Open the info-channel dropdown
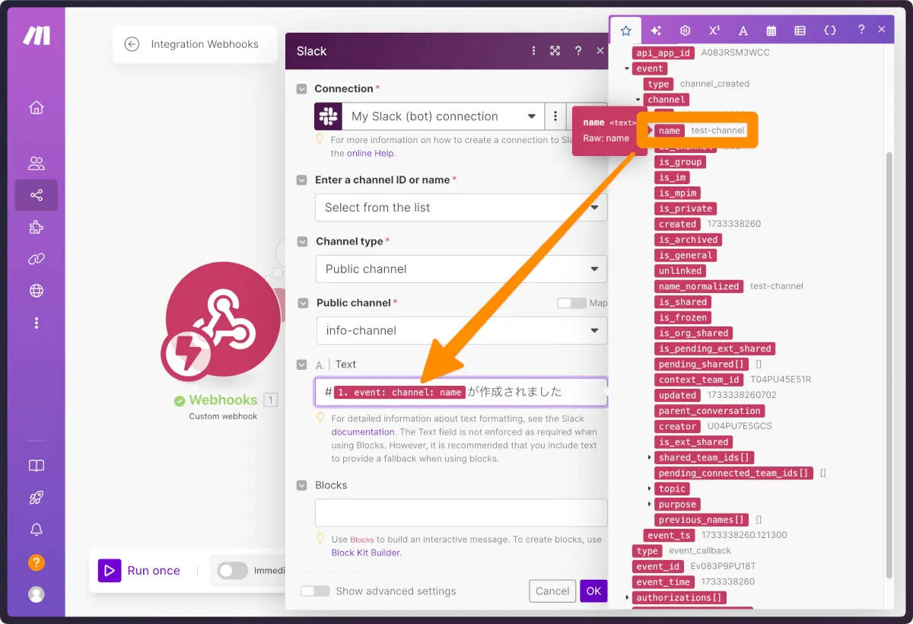913x624 pixels. click(x=461, y=331)
